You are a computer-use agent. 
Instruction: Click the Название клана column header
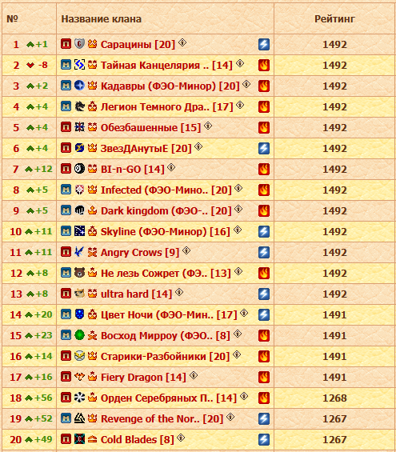coord(101,19)
